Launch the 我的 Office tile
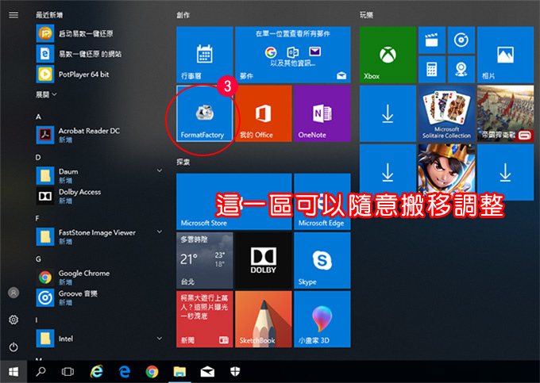Image resolution: width=540 pixels, height=383 pixels. [x=264, y=113]
